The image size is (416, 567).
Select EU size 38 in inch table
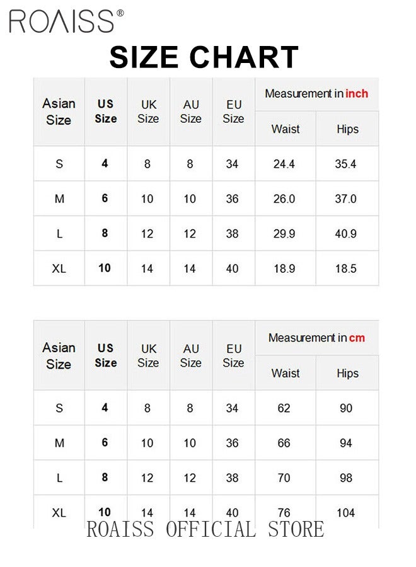click(232, 234)
